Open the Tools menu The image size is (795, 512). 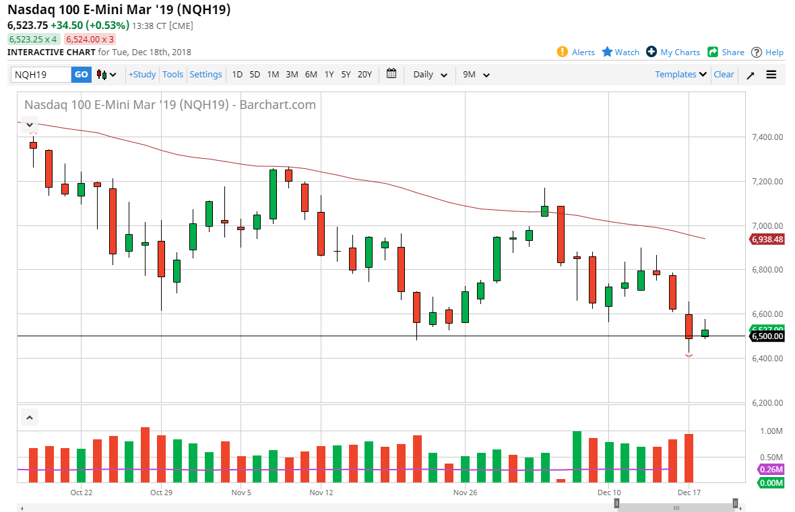coord(172,75)
